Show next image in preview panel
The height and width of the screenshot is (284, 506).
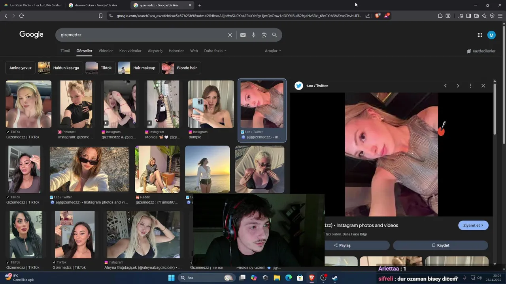point(458,86)
